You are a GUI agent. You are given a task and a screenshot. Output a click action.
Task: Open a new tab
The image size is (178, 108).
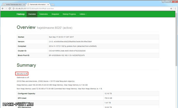point(53,5)
